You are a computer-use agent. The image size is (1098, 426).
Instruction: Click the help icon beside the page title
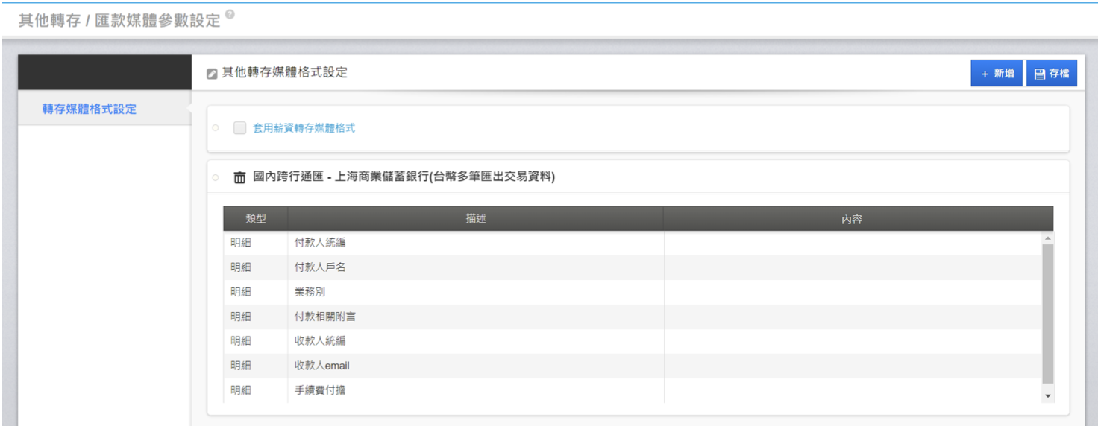(229, 15)
